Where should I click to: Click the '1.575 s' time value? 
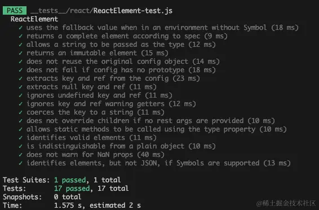(x=69, y=205)
